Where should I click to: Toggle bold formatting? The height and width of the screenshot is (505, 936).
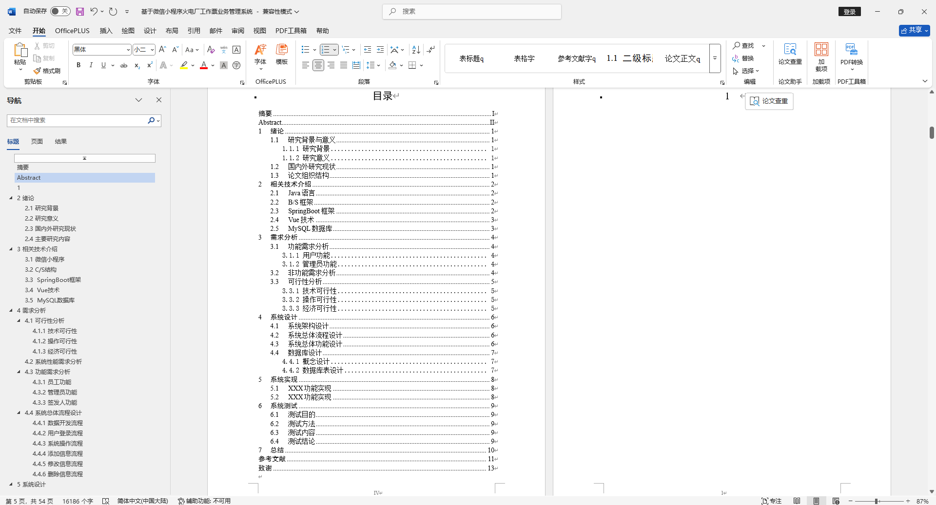[x=78, y=65]
